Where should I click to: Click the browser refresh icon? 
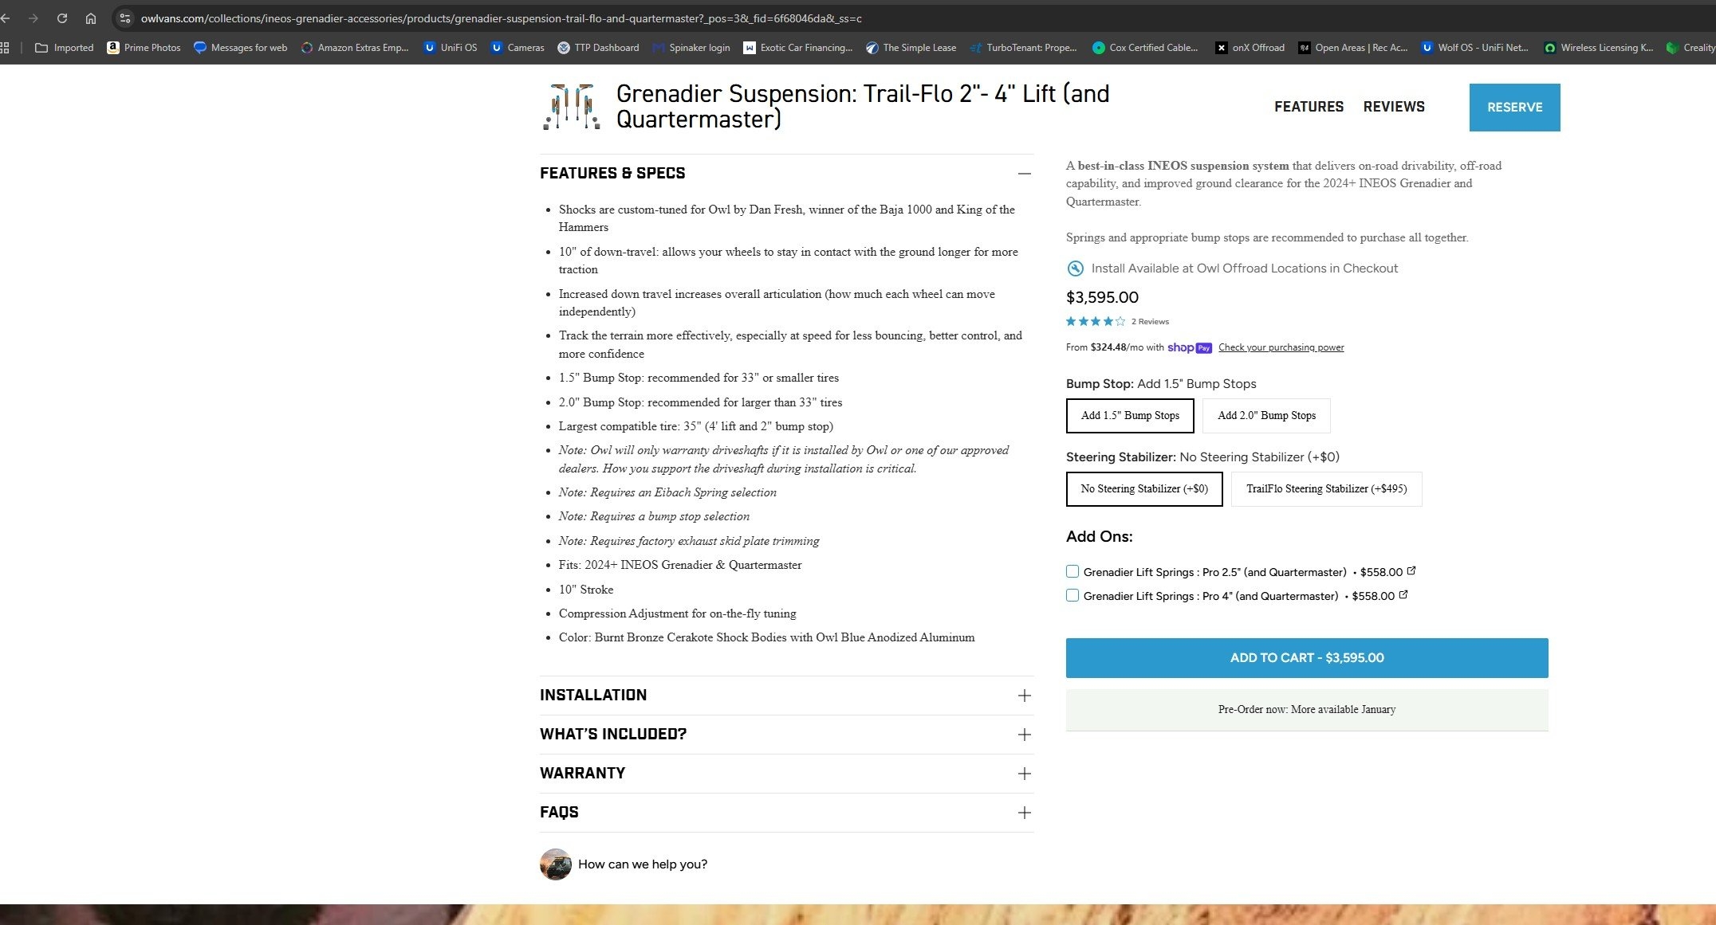tap(61, 18)
